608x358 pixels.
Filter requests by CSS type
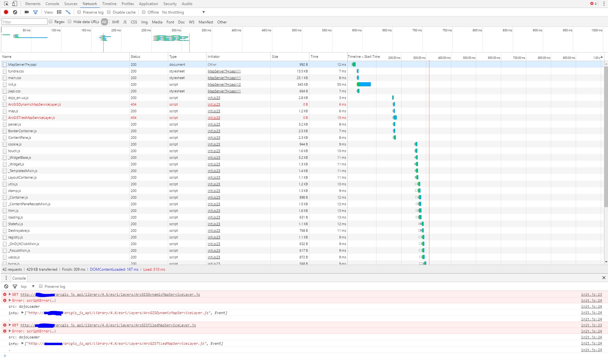click(134, 22)
